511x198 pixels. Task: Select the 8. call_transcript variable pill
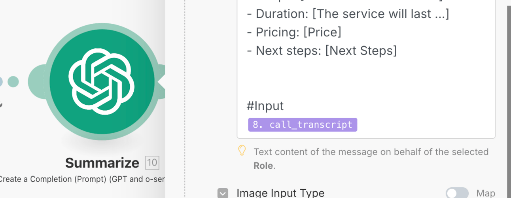pyautogui.click(x=303, y=124)
